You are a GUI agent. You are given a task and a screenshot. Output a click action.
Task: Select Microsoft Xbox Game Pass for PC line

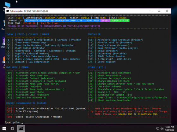tap(33, 84)
